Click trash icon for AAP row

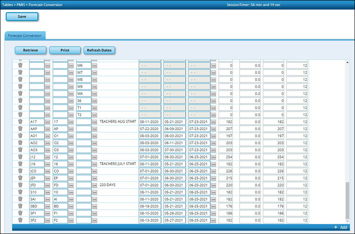(20, 128)
